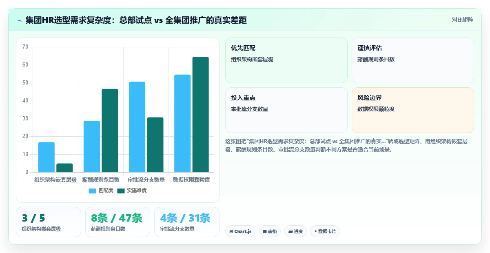Open the 投入重点 matrix card
490x253 pixels.
point(286,110)
